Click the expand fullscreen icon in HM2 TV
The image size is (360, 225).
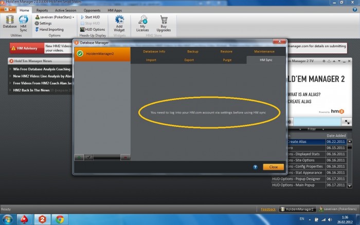pyautogui.click(x=347, y=122)
